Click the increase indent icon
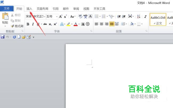173x108 pixels. [124, 16]
